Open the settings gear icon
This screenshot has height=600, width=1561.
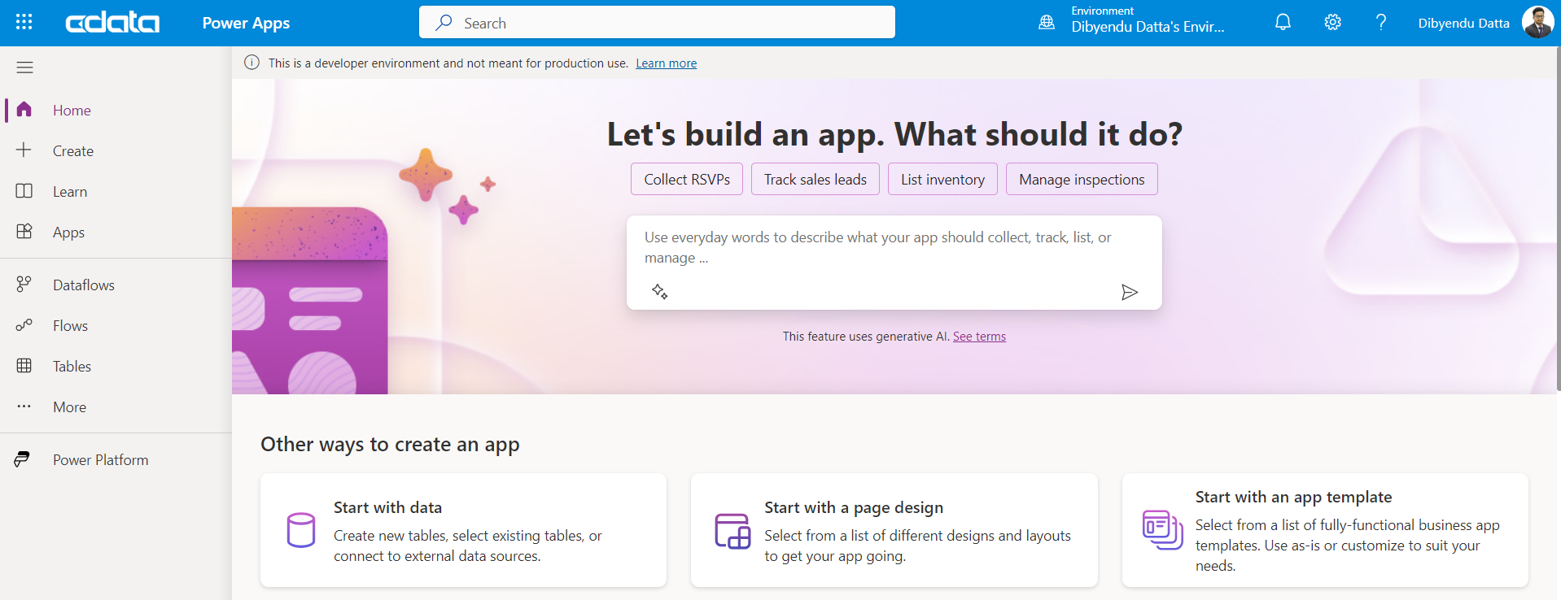1332,22
